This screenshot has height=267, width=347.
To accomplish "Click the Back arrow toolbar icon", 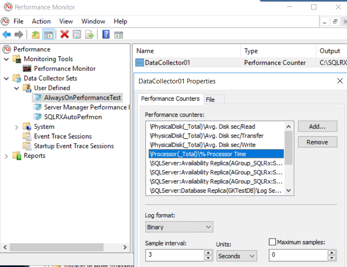I will click(6, 35).
